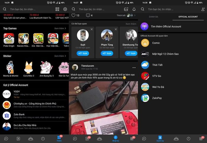Open Phạm Tùng profile avatar

[107, 35]
